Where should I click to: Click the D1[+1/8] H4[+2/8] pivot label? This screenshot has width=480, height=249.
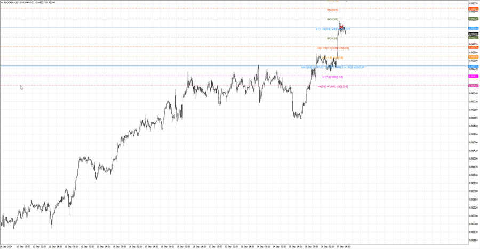333,29
